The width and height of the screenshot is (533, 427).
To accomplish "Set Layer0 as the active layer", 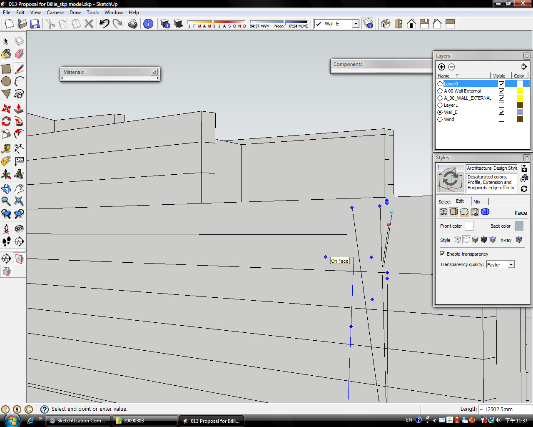I will [440, 84].
